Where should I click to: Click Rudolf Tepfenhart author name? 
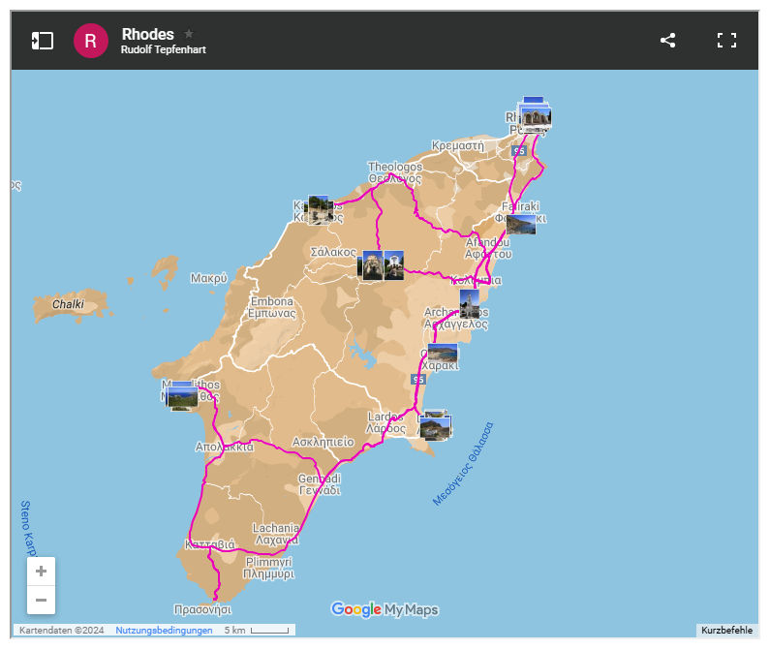coord(163,49)
